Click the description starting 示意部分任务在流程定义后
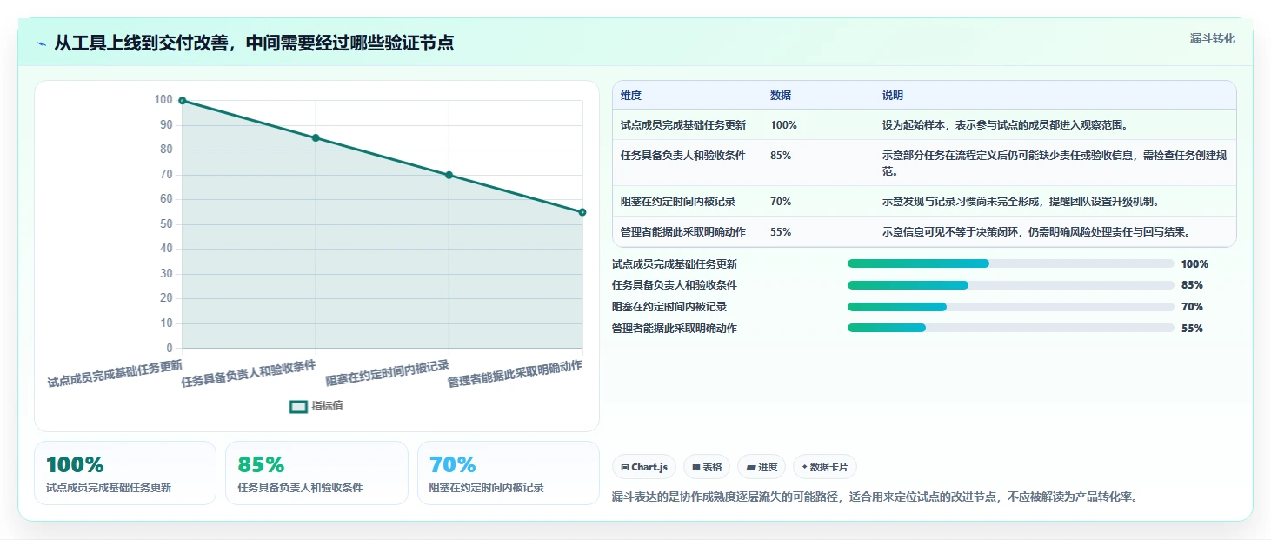 [1055, 163]
